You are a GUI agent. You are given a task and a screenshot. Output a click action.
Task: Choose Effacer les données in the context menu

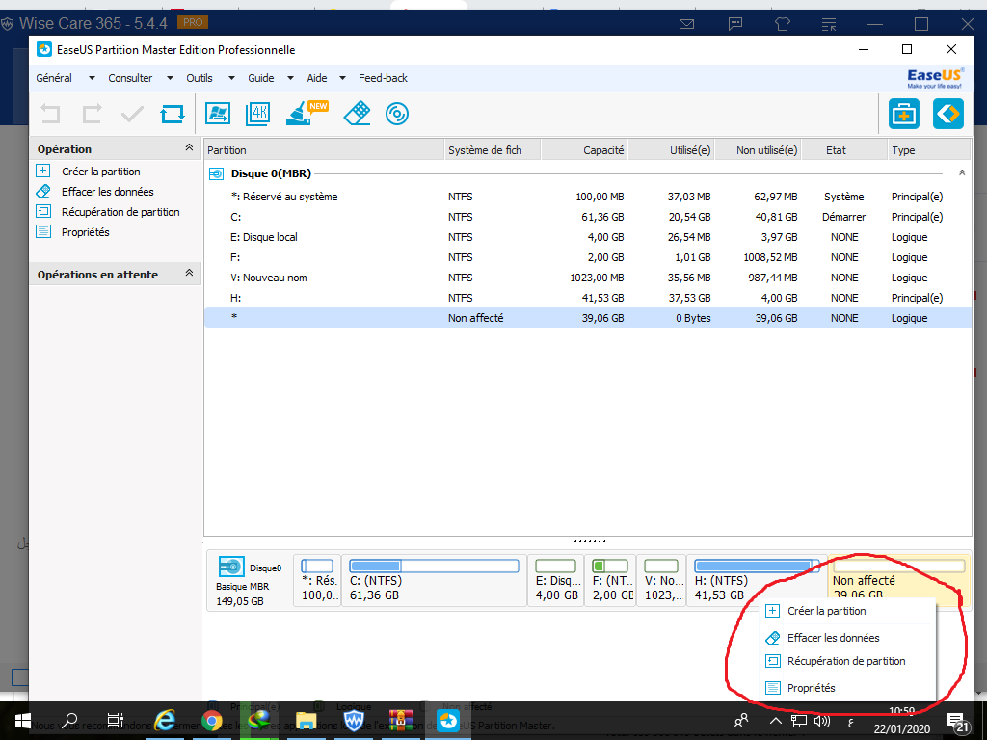coord(847,638)
